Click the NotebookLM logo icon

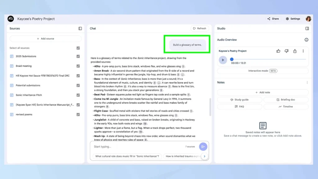(x=11, y=19)
